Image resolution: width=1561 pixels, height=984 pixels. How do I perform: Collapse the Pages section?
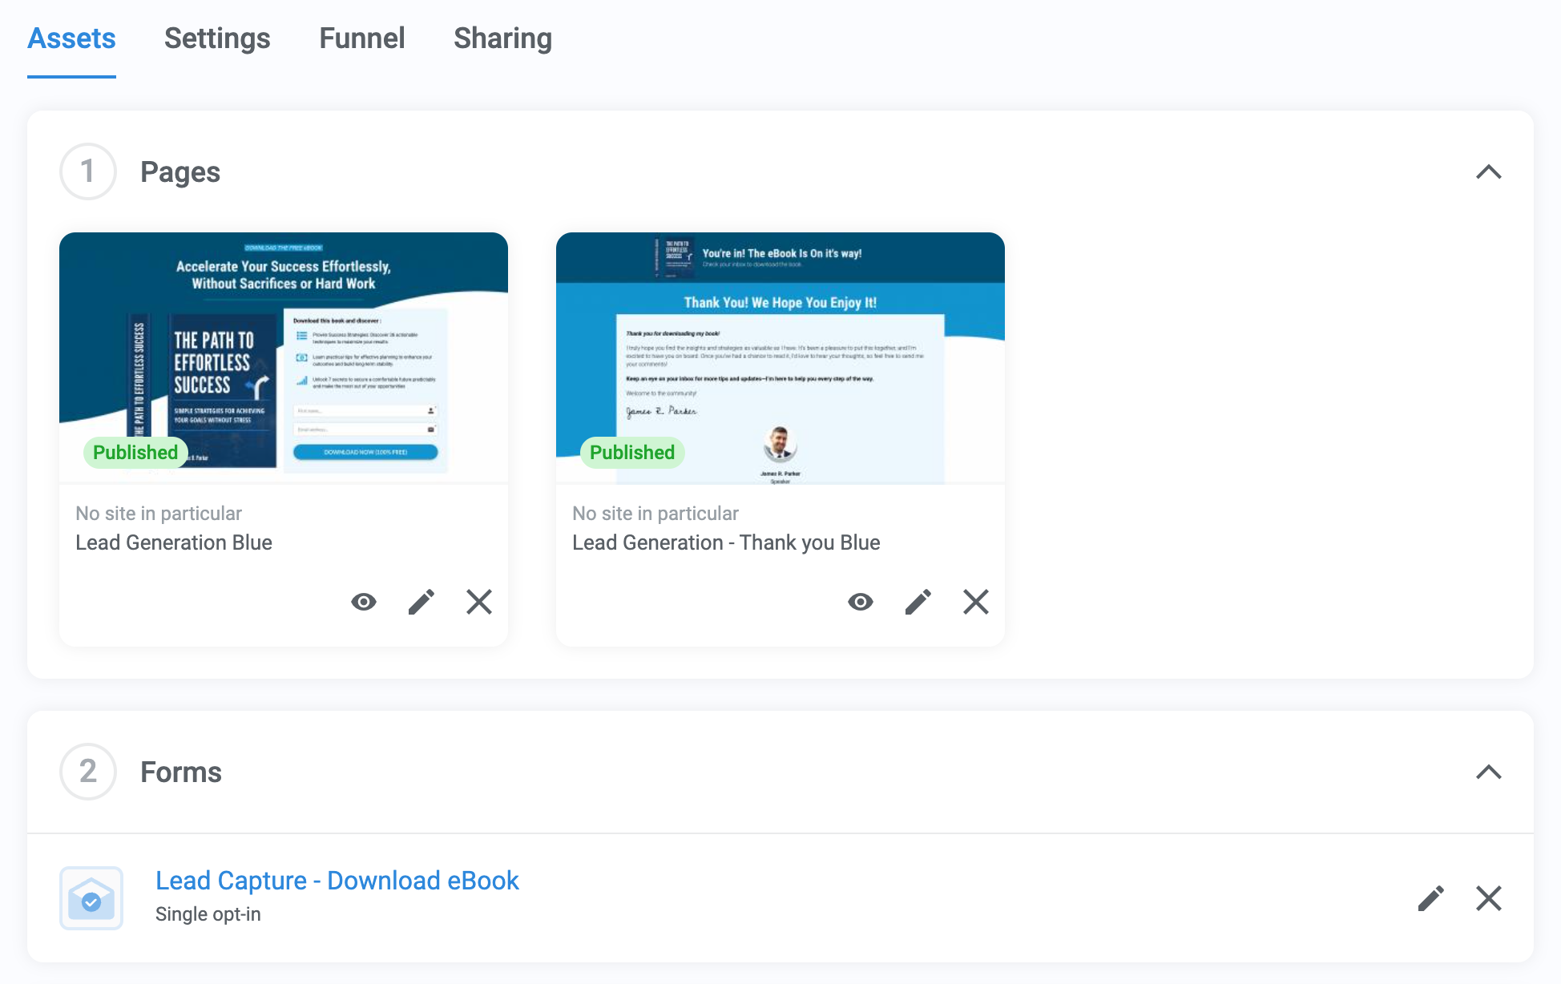coord(1489,172)
